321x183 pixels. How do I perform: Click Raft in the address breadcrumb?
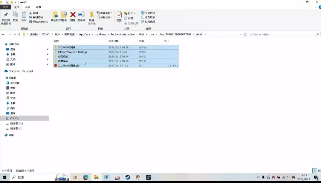click(142, 34)
